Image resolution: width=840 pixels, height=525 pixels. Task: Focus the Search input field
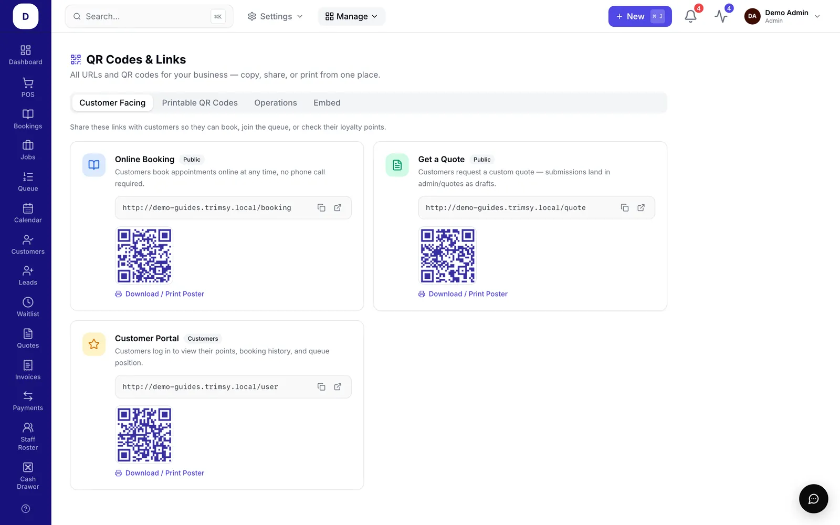click(x=149, y=16)
